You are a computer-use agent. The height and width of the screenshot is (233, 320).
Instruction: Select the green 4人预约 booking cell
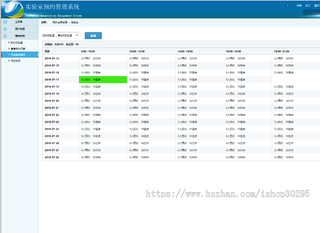103,80
